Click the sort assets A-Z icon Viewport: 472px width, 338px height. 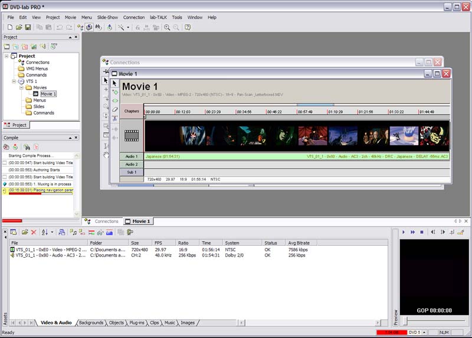click(x=45, y=232)
